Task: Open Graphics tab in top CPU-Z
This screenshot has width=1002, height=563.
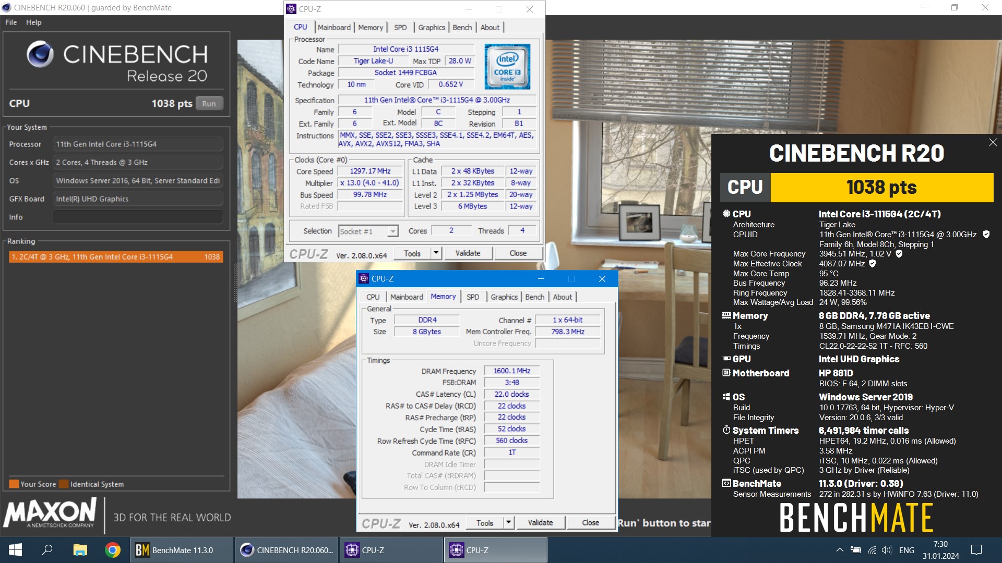Action: pyautogui.click(x=432, y=27)
